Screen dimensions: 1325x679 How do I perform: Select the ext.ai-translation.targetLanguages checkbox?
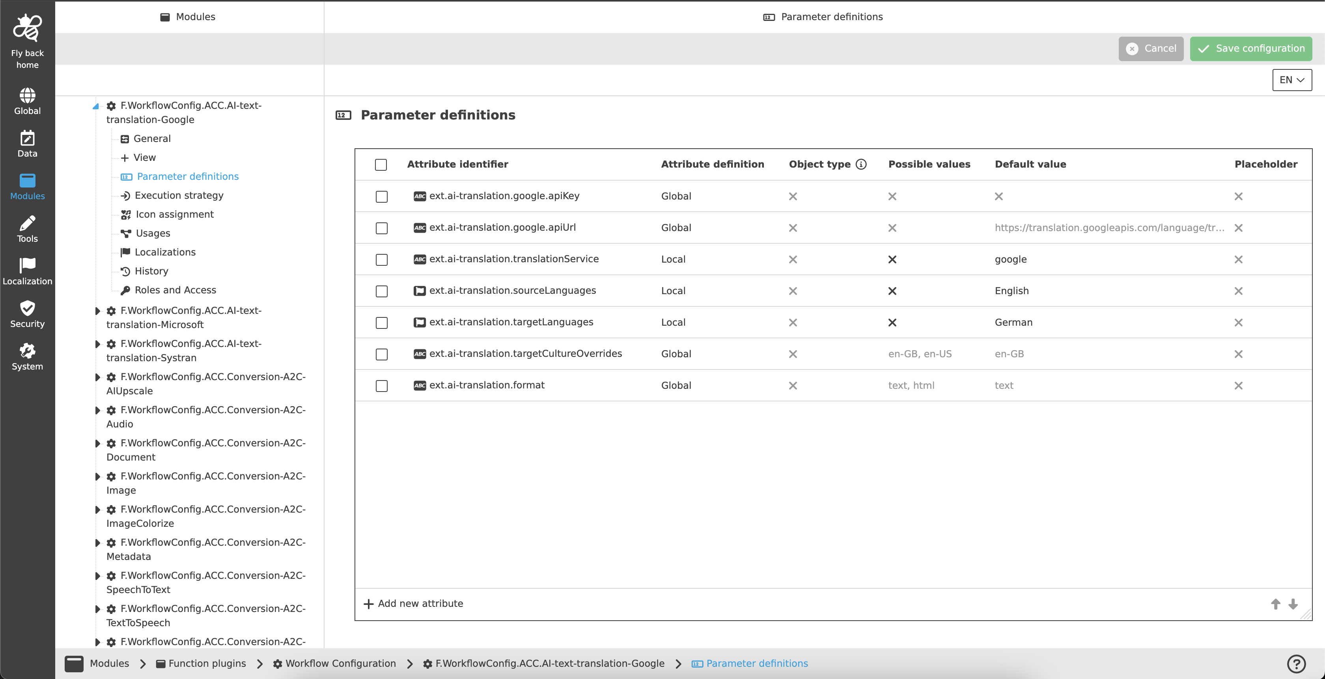click(x=381, y=323)
